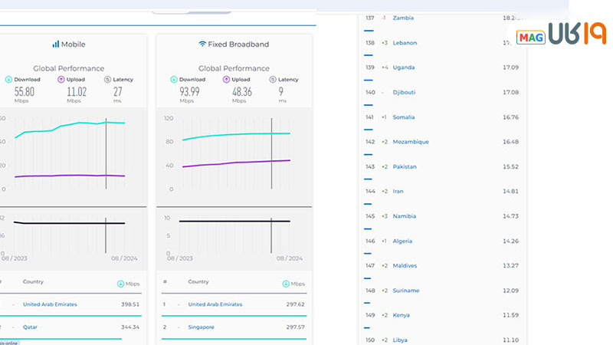Open United Arab Emirates in Fixed Broadband list
This screenshot has width=613, height=345.
(215, 304)
